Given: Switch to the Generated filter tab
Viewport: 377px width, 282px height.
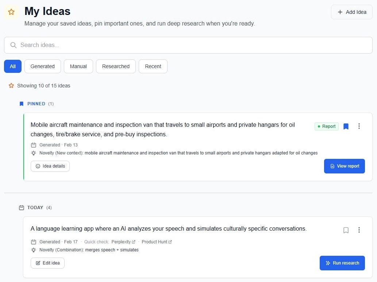Looking at the screenshot, I should pyautogui.click(x=42, y=66).
